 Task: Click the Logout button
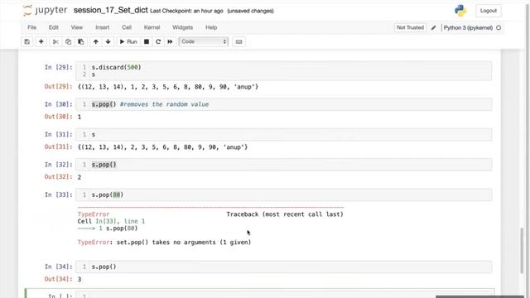(x=489, y=11)
